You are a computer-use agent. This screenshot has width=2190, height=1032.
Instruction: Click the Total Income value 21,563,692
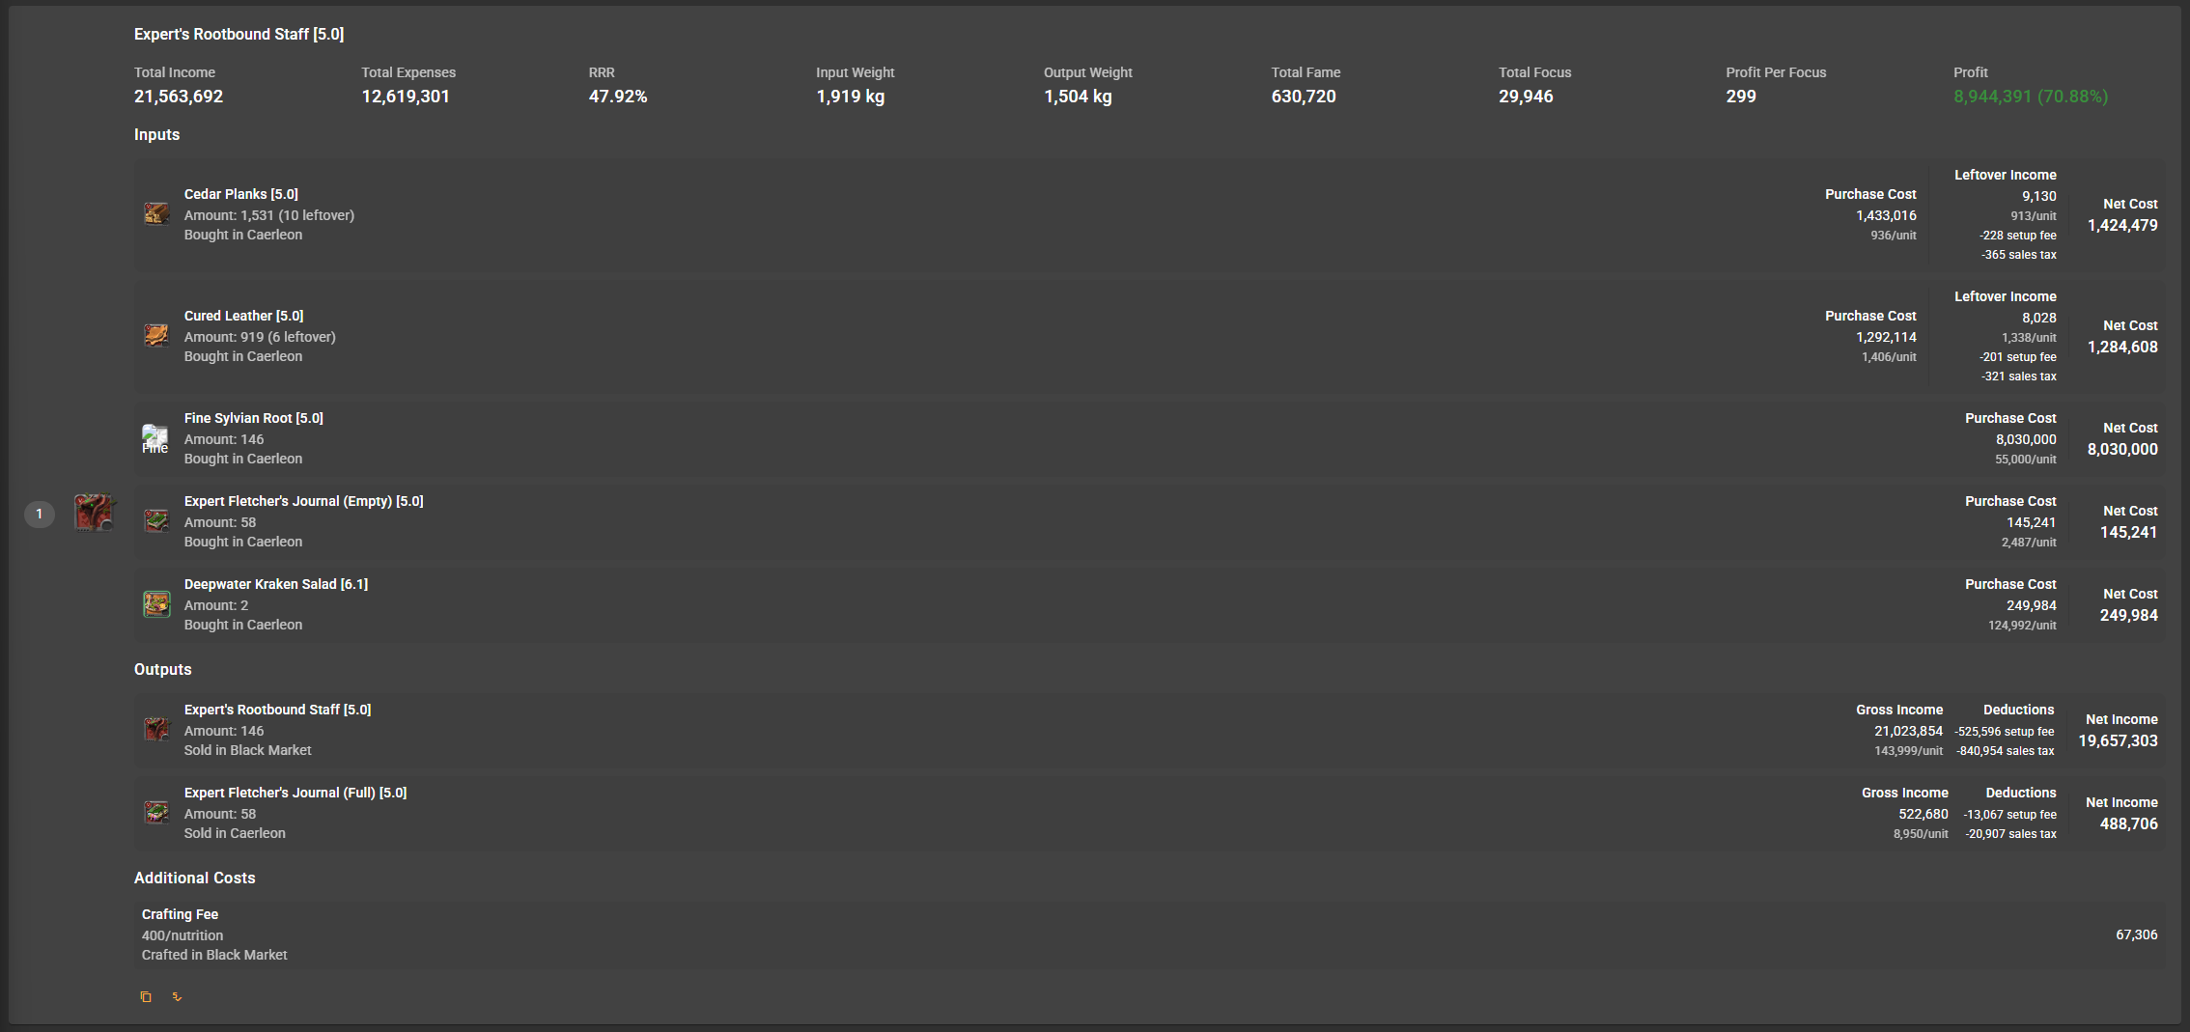pos(179,97)
